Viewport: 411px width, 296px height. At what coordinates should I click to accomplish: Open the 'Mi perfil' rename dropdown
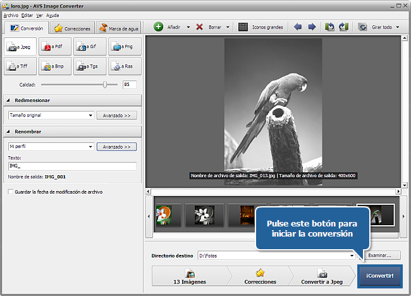point(90,147)
